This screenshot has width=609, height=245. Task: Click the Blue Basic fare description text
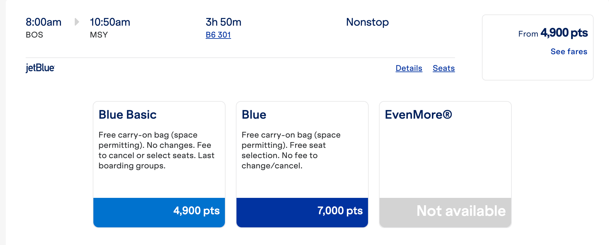coord(156,150)
